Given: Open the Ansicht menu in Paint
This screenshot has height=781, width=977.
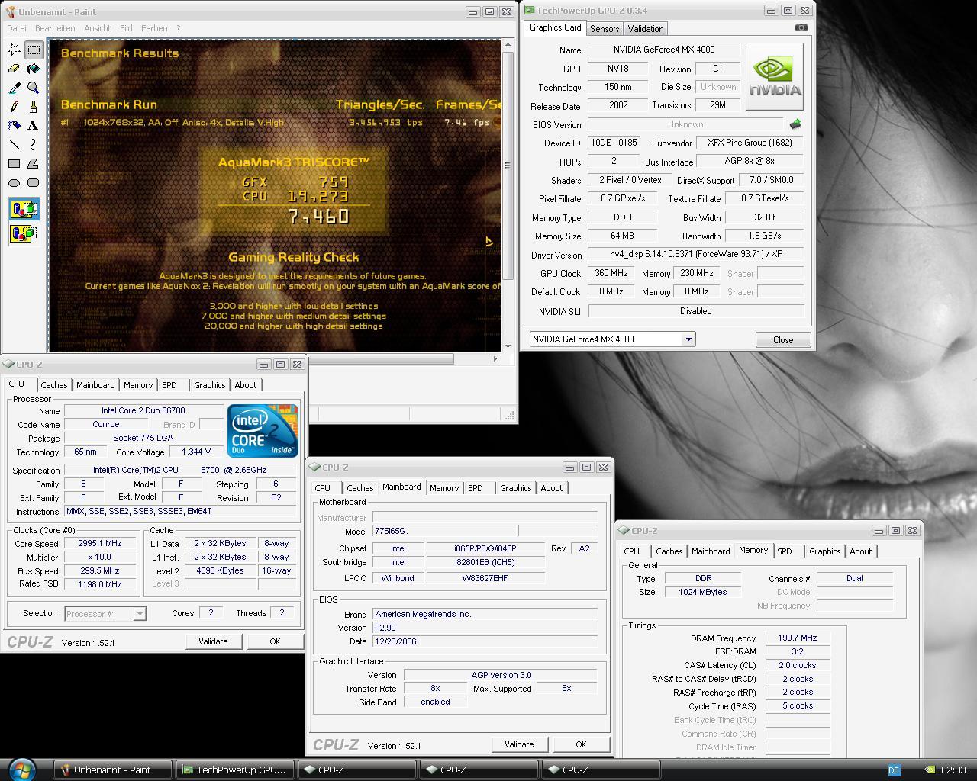Looking at the screenshot, I should click(x=97, y=28).
